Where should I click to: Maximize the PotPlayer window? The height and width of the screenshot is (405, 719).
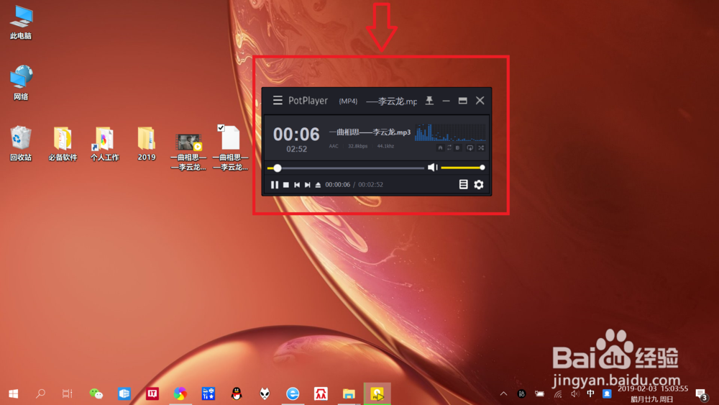click(x=462, y=101)
